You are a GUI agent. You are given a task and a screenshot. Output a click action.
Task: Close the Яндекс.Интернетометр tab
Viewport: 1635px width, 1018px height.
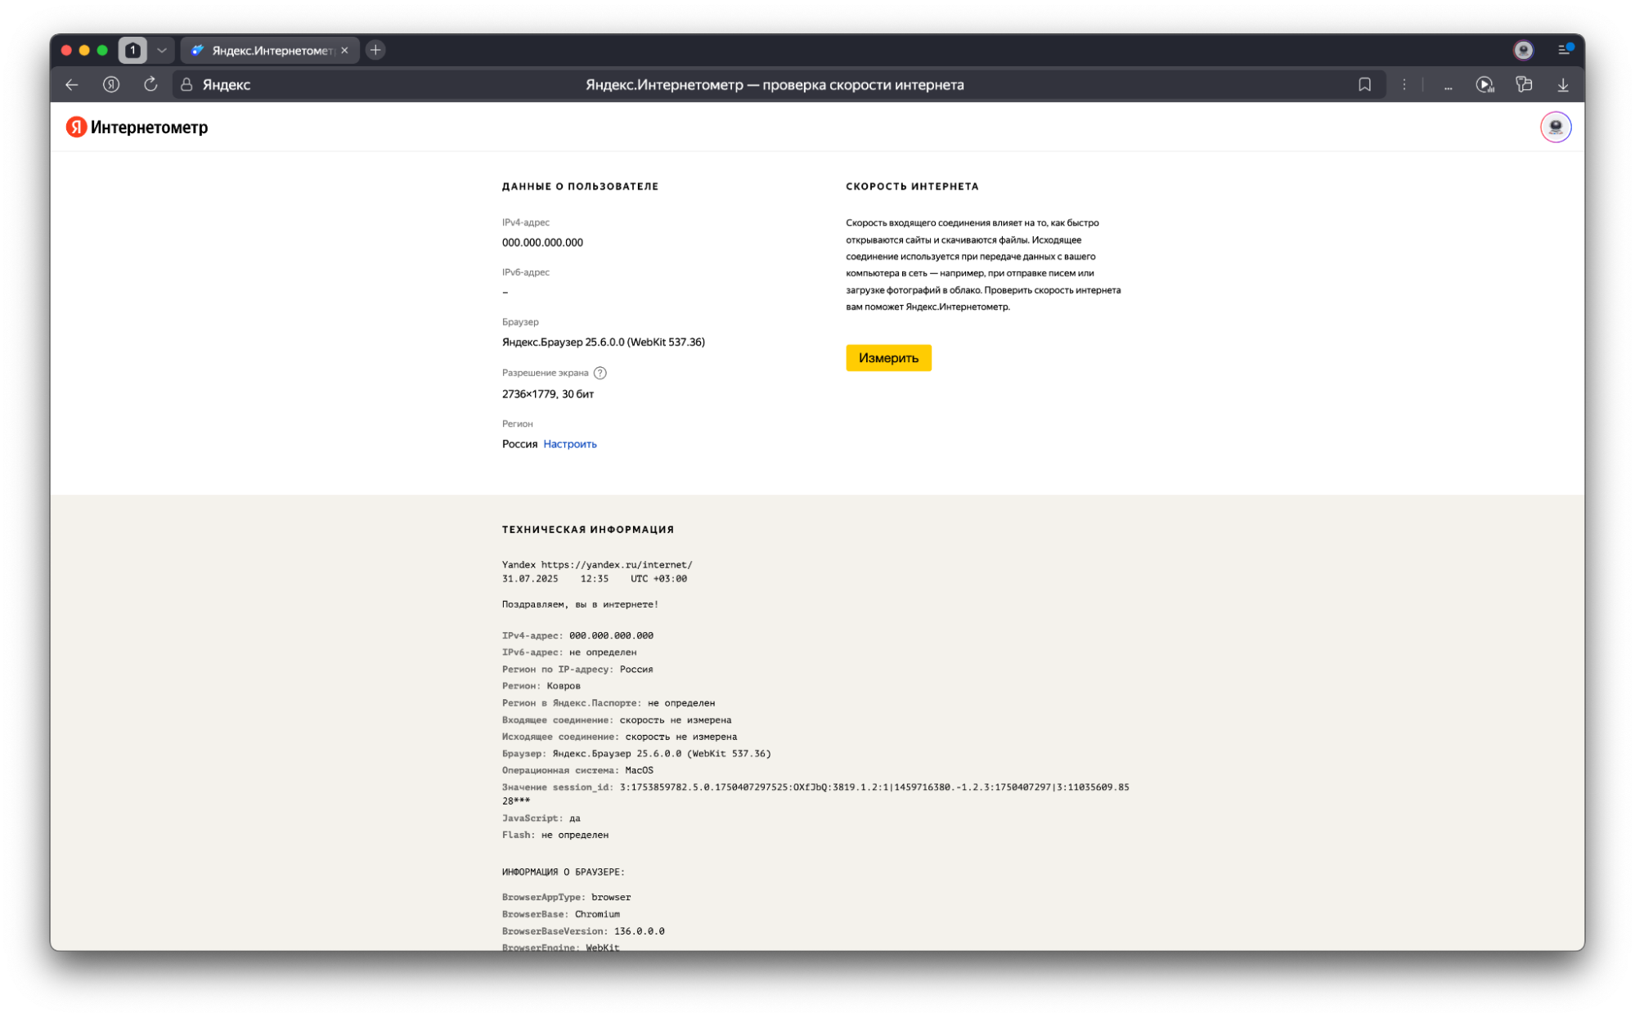(344, 50)
